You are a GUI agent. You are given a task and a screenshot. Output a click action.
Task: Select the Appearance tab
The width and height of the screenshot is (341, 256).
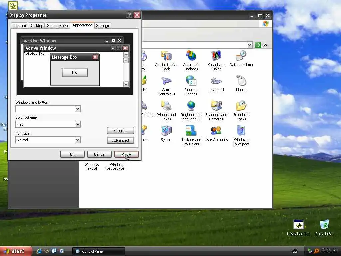pos(82,25)
